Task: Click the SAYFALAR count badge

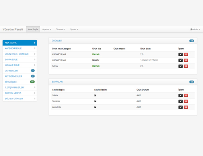Action: [x=191, y=82]
